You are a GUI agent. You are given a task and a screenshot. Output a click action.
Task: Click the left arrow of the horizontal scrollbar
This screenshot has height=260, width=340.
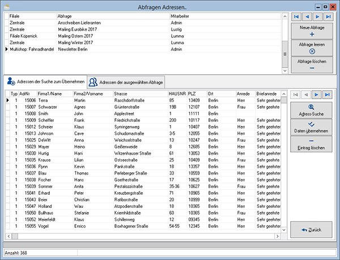click(x=8, y=236)
